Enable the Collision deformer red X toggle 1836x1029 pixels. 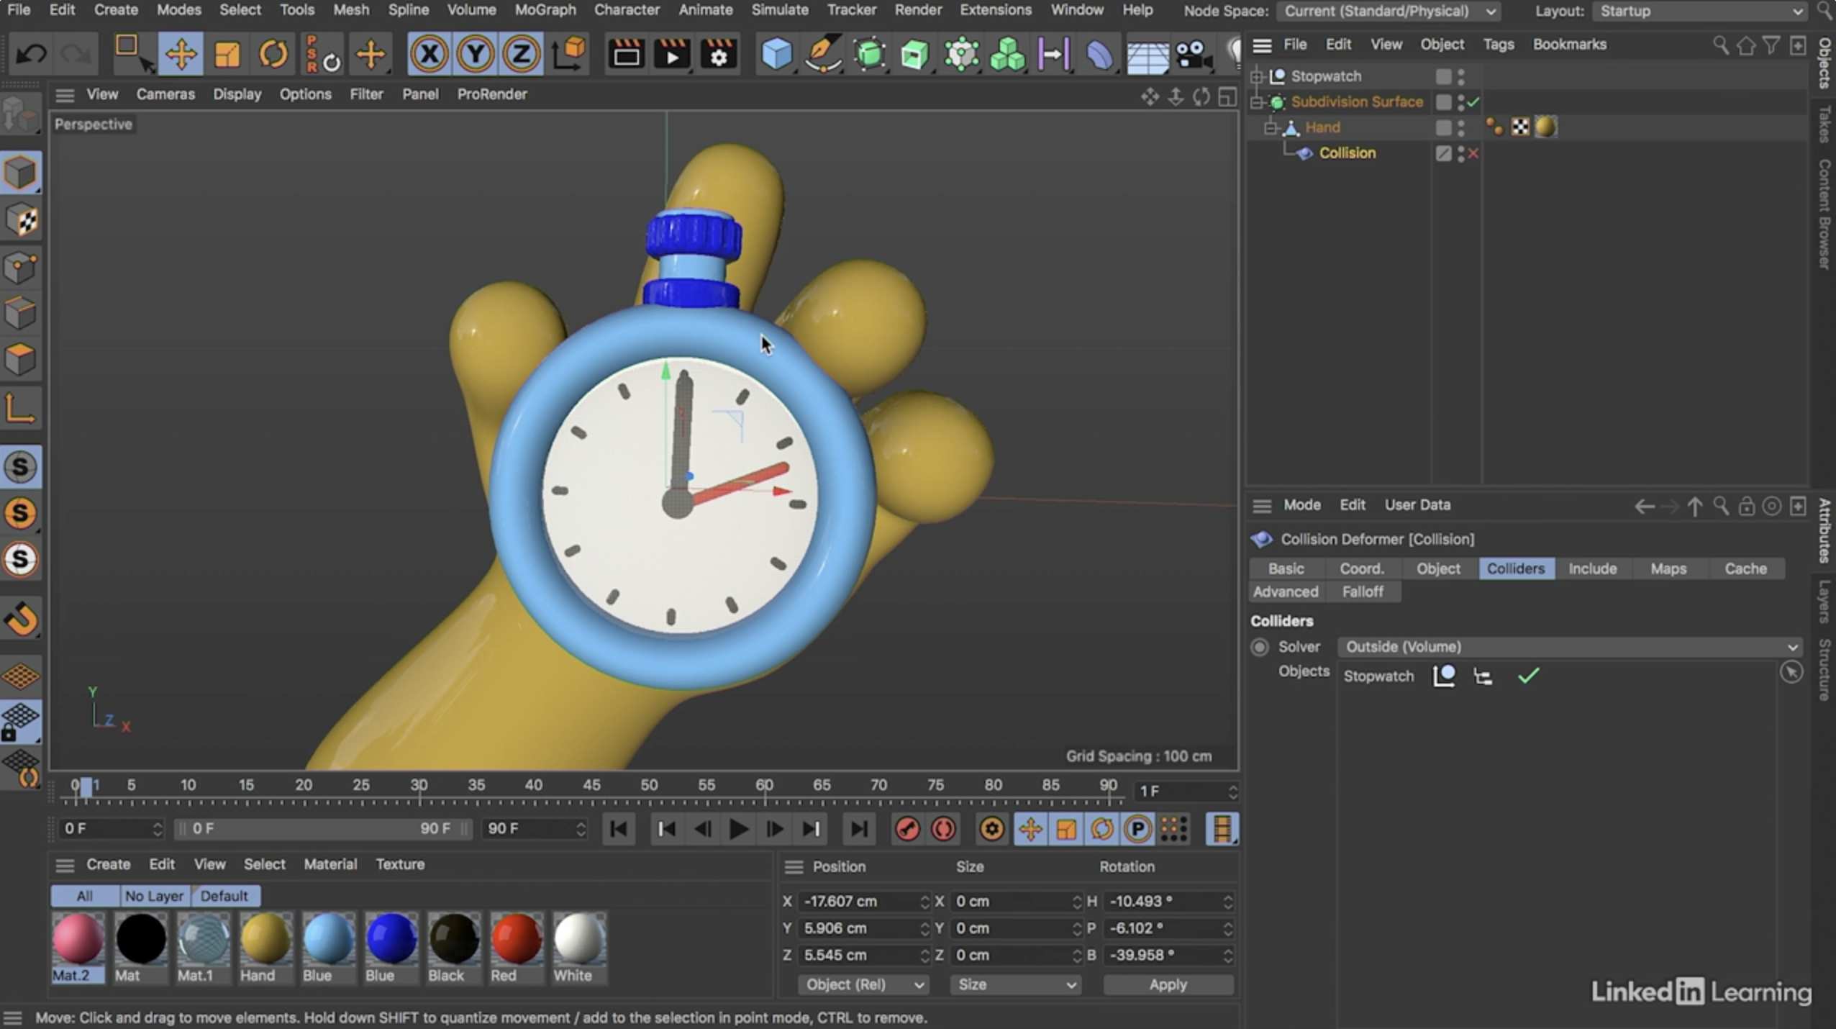(1473, 153)
